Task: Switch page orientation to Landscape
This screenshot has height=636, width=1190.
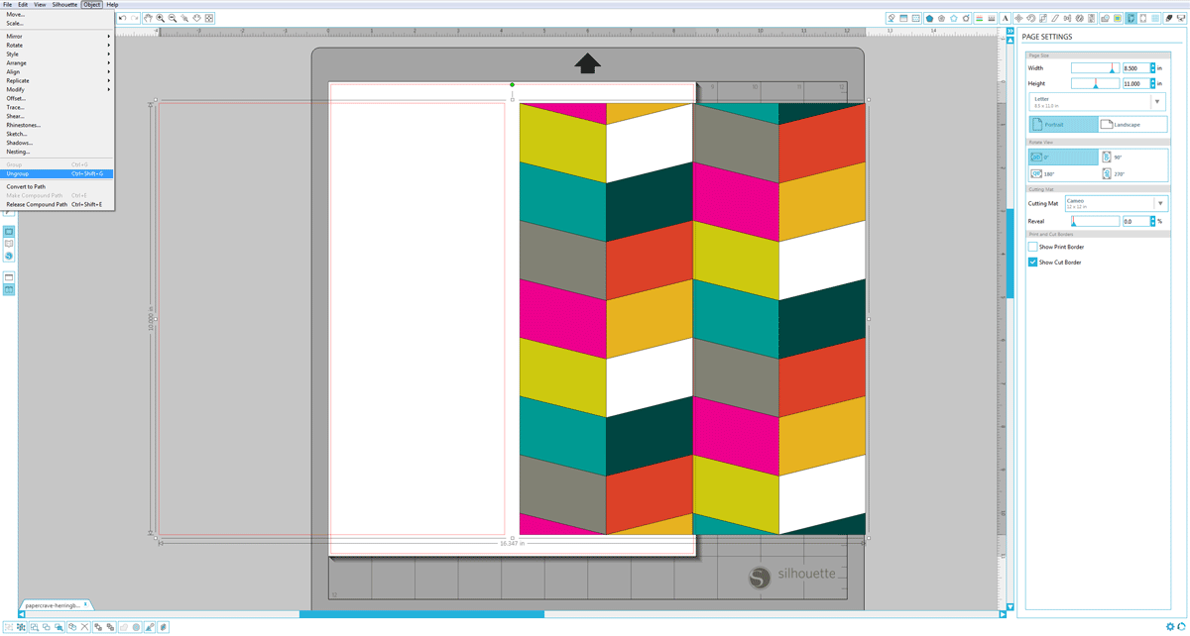Action: pos(1128,125)
